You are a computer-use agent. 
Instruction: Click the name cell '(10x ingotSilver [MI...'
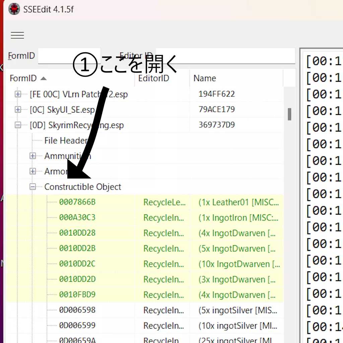coord(238,326)
